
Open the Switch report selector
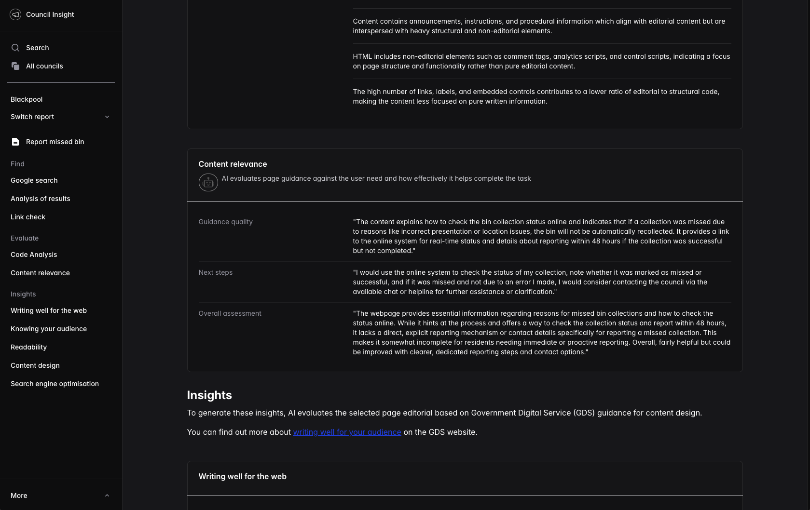32,117
